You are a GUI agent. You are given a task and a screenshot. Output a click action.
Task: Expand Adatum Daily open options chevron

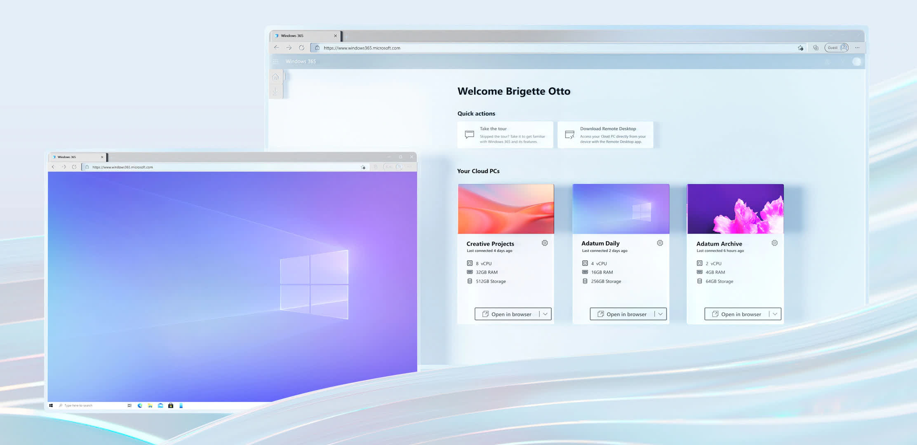[660, 314]
